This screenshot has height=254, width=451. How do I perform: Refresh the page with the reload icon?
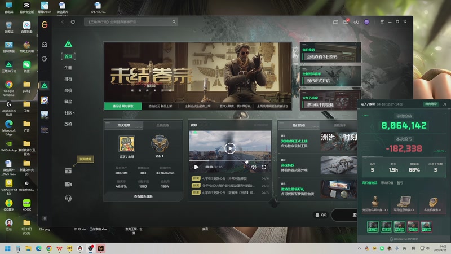(x=73, y=22)
